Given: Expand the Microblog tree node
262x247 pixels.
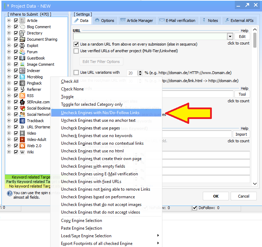Looking at the screenshot, I should click(x=9, y=77).
